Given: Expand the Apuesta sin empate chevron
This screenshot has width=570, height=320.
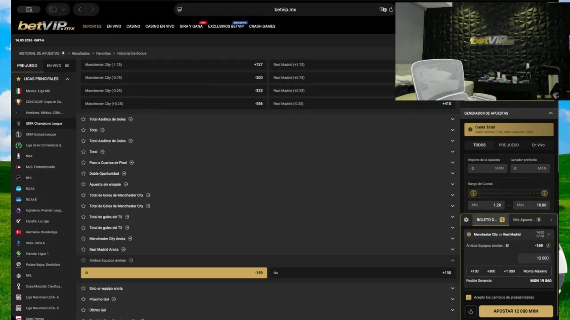Looking at the screenshot, I should tap(452, 184).
